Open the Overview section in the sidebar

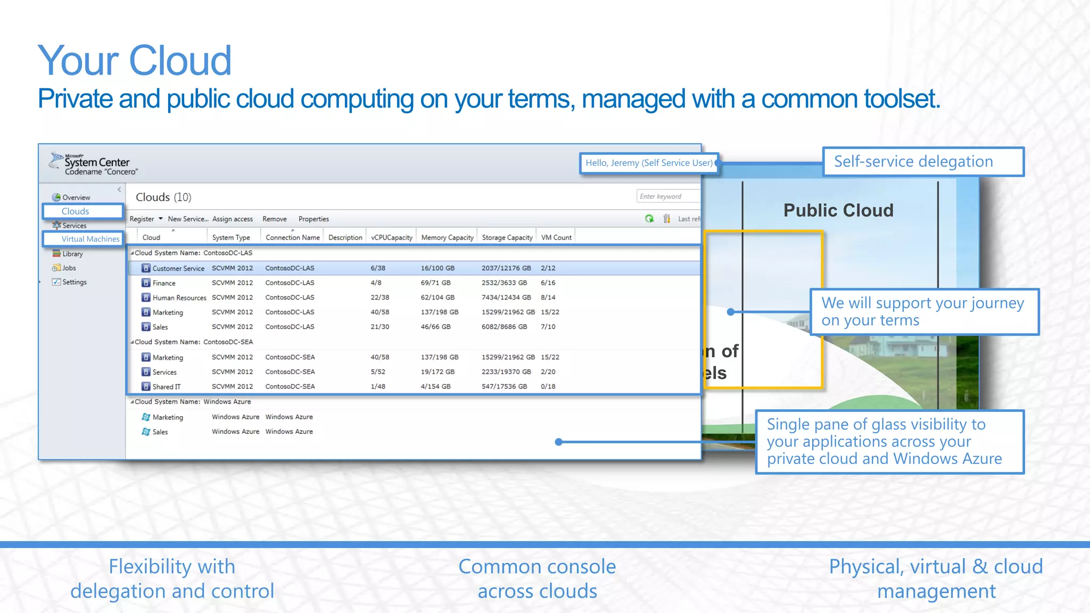76,197
